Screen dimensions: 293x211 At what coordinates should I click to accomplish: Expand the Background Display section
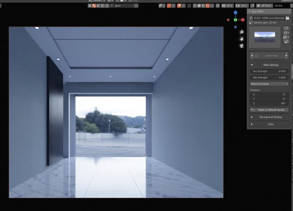point(269,117)
